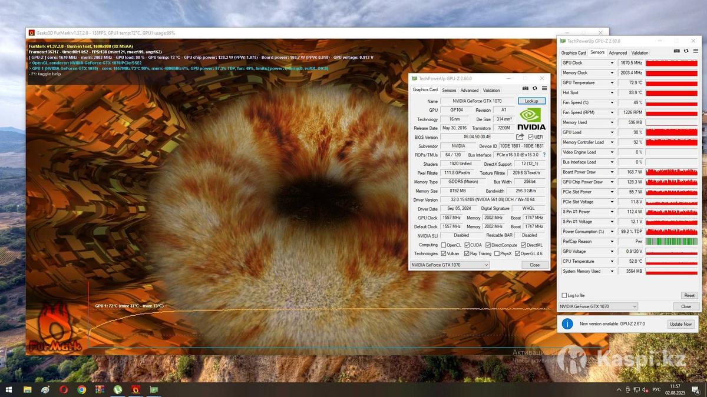
Task: Open the GPU Clock sensor dropdown arrow
Action: pos(612,63)
